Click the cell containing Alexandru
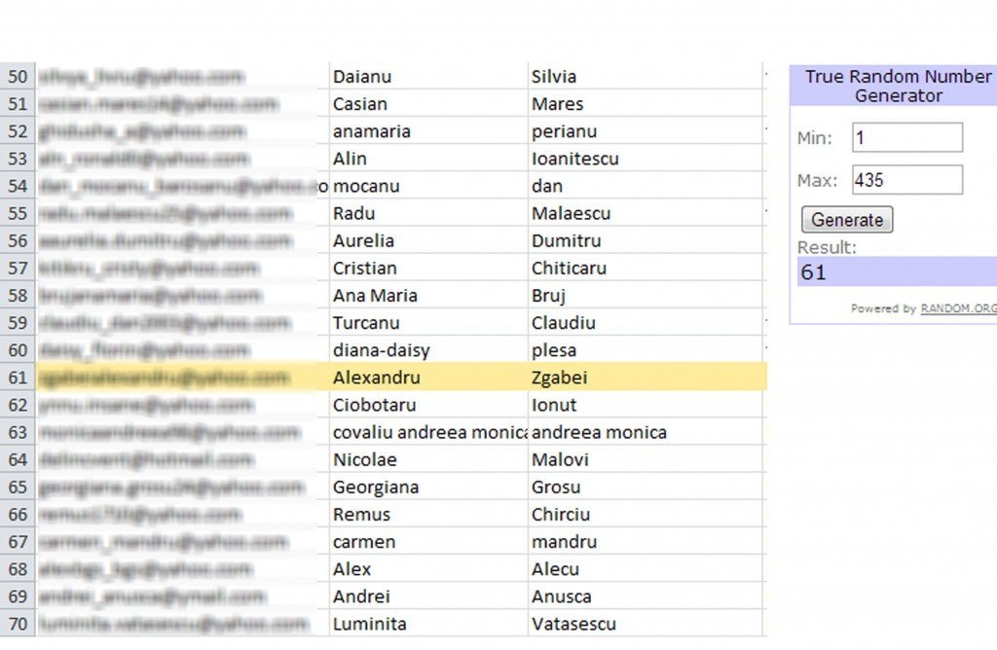The image size is (997, 650). pos(380,377)
